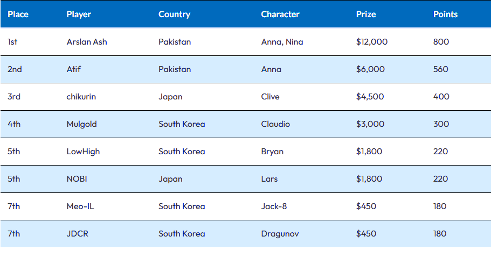Image resolution: width=491 pixels, height=258 pixels.
Task: Click the Prize column header
Action: pyautogui.click(x=366, y=15)
